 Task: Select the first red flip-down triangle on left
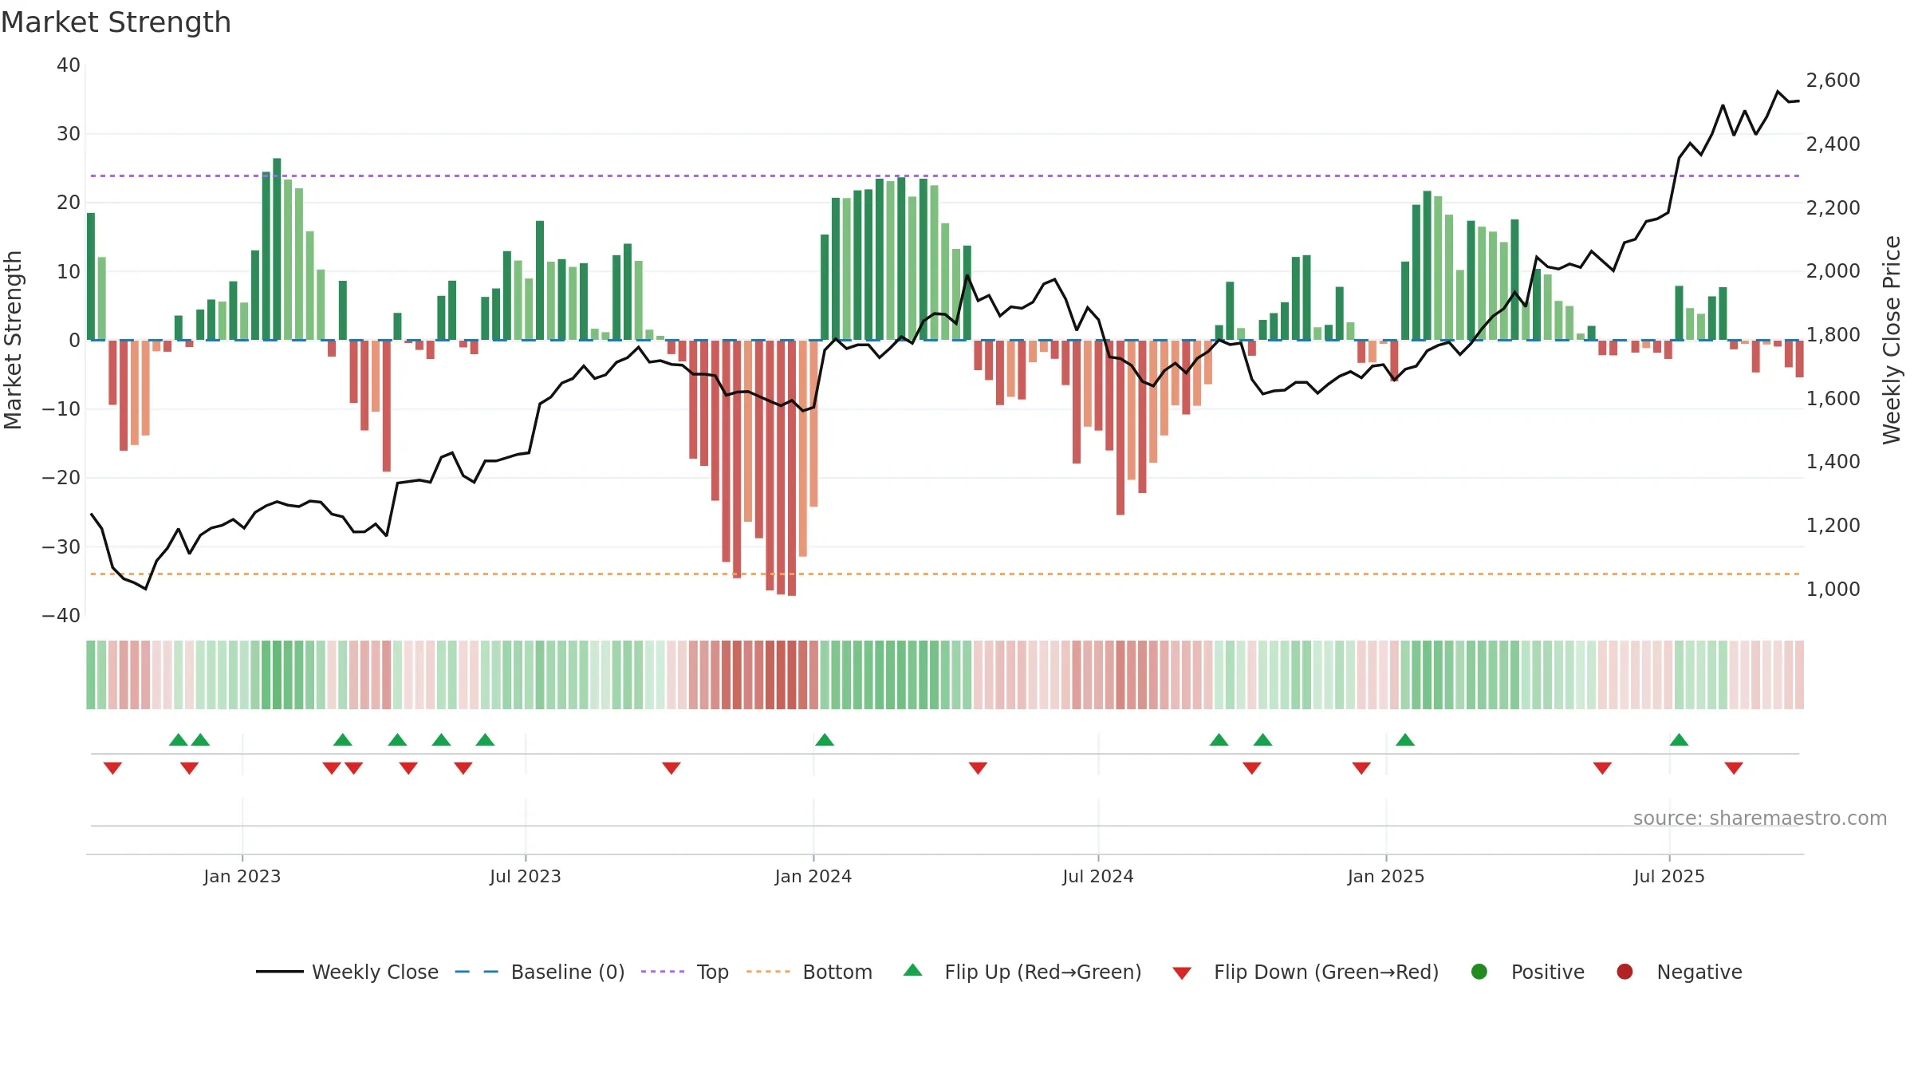112,767
